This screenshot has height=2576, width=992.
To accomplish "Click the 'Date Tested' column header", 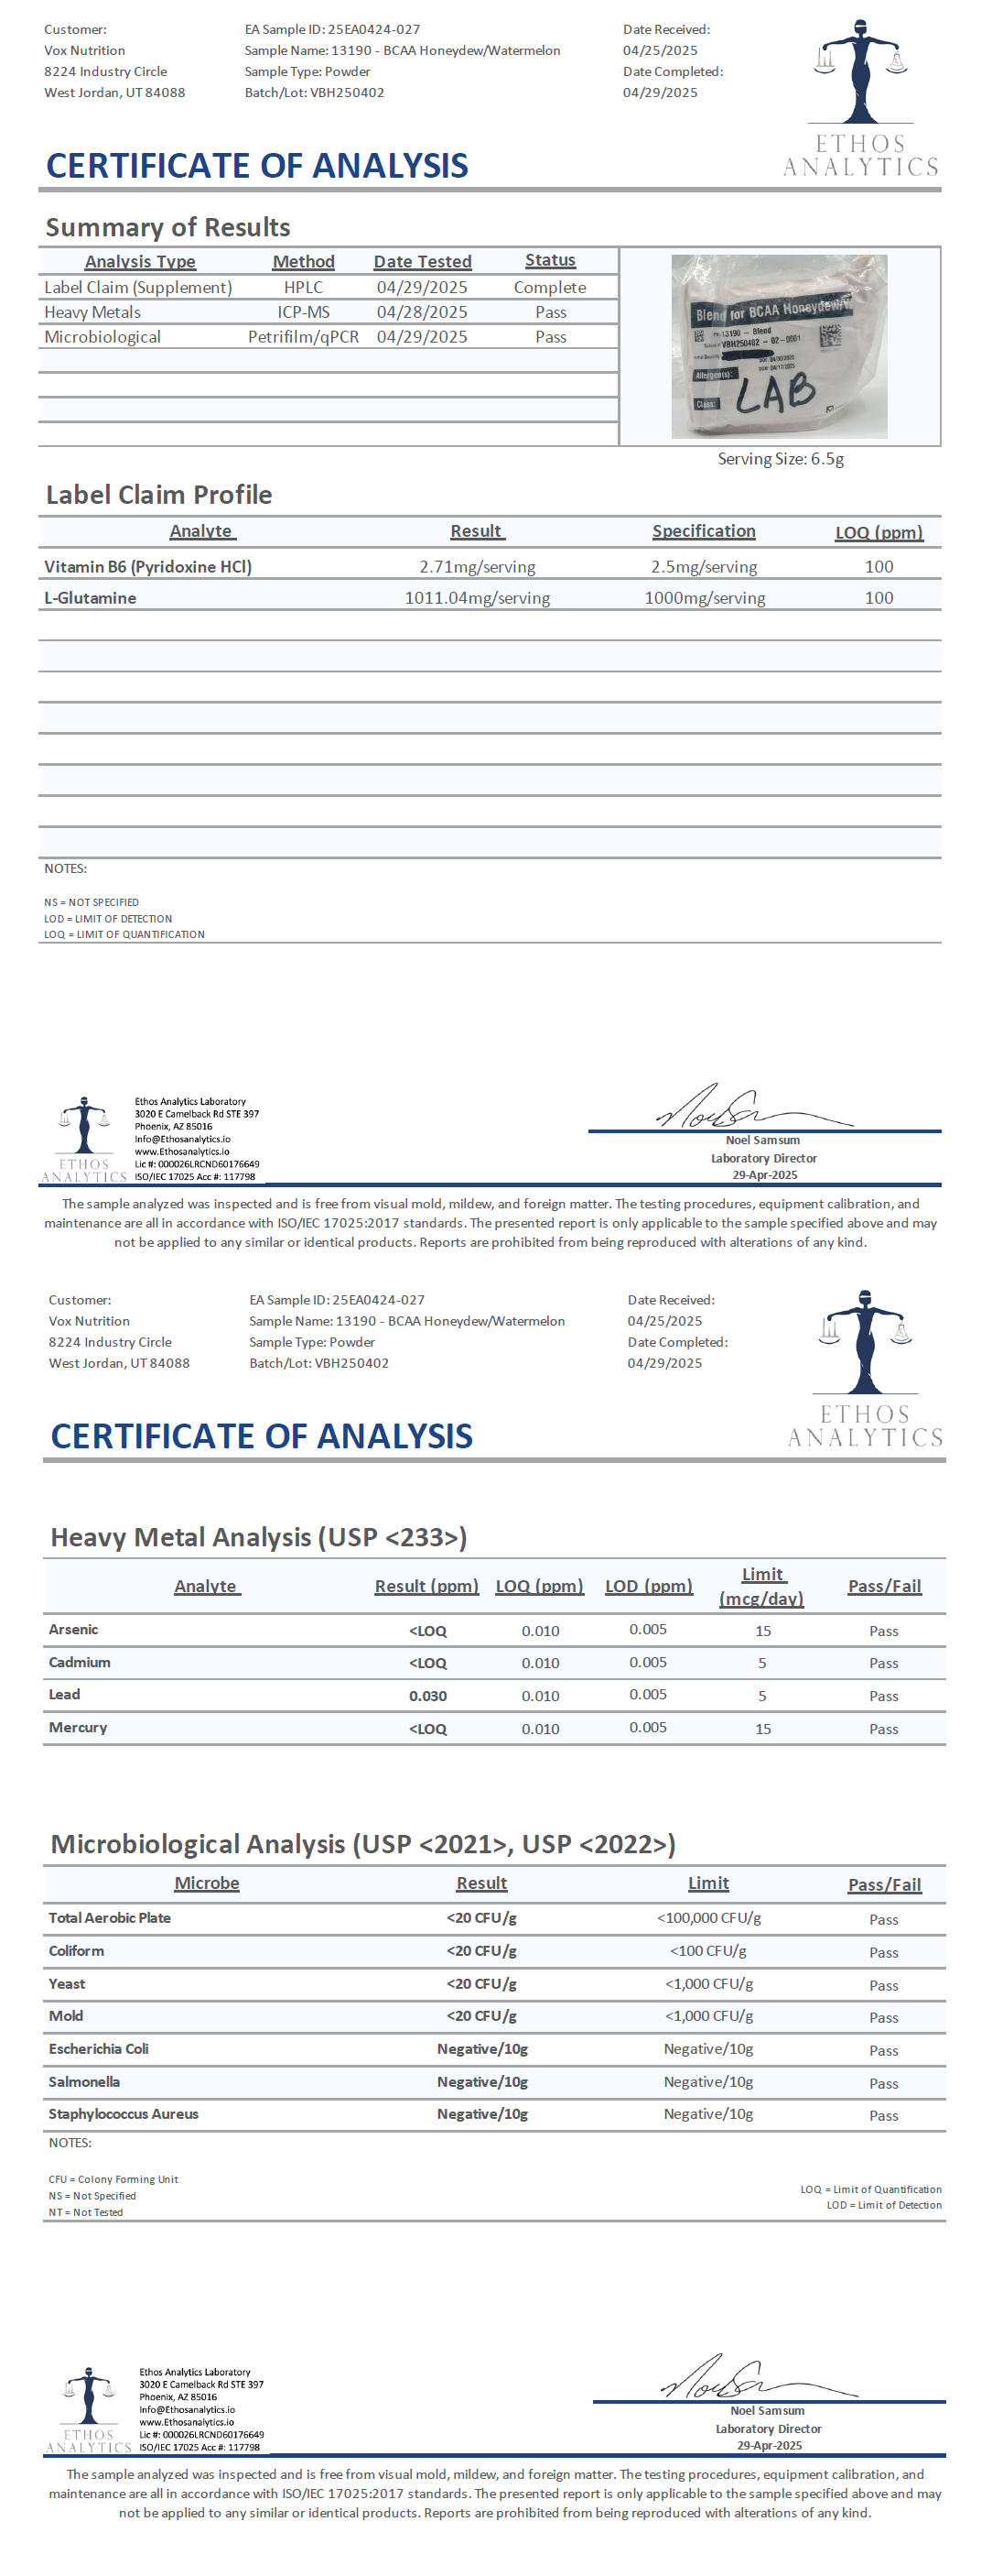I will click(x=423, y=261).
